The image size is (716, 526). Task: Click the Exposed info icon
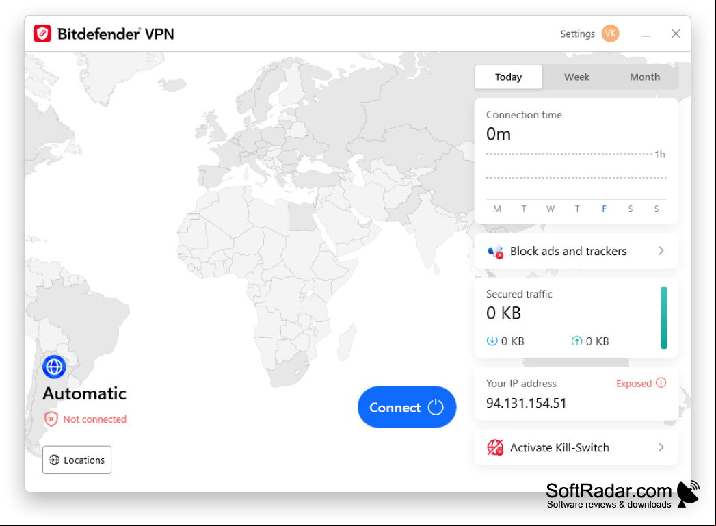point(661,382)
